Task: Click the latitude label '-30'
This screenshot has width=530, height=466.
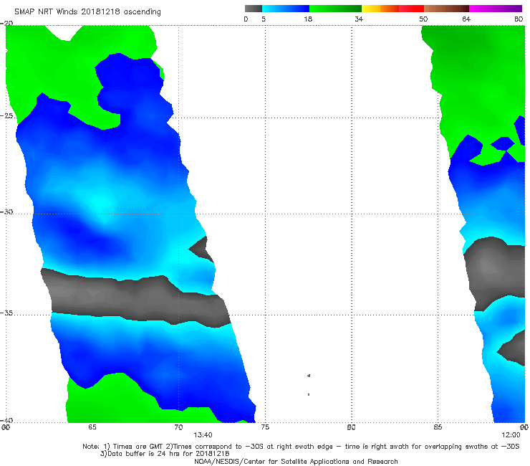Action: coord(7,212)
